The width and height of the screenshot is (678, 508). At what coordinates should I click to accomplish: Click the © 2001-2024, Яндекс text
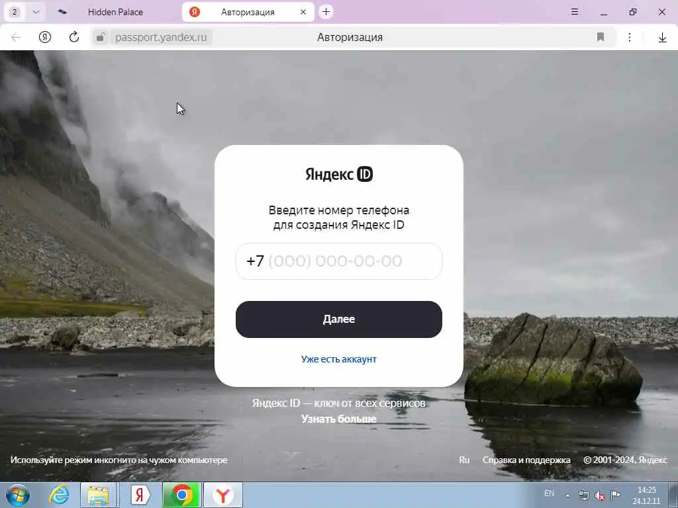point(625,460)
